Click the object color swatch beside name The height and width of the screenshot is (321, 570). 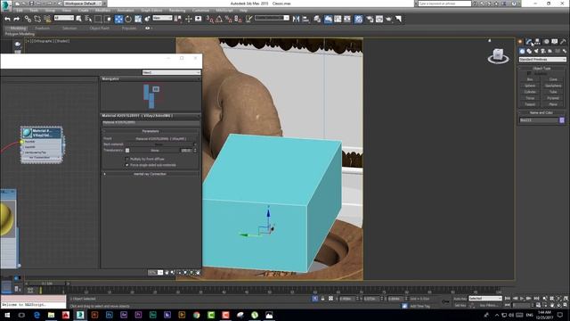click(x=562, y=120)
